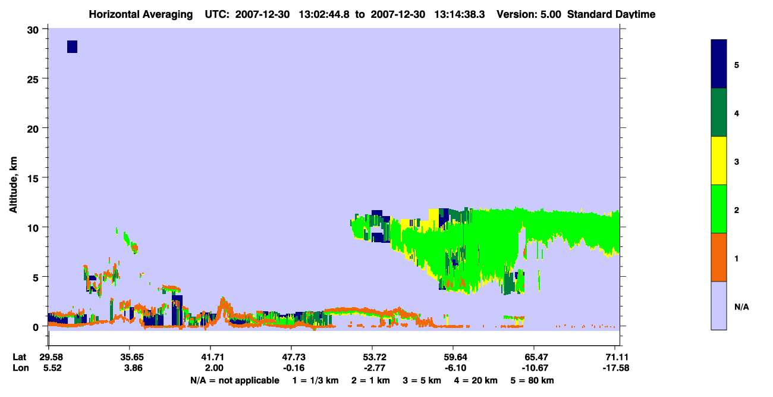Viewport: 773px width, 397px height.
Task: Click the latitude value 71.11
Action: (615, 357)
